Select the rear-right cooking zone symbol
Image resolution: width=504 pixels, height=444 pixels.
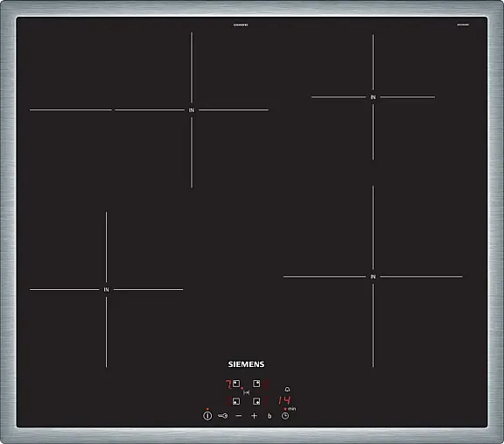click(x=256, y=384)
